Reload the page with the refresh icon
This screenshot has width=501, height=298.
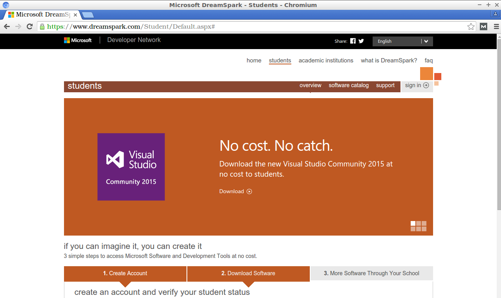[29, 26]
